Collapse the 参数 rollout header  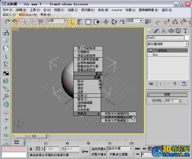point(167,95)
